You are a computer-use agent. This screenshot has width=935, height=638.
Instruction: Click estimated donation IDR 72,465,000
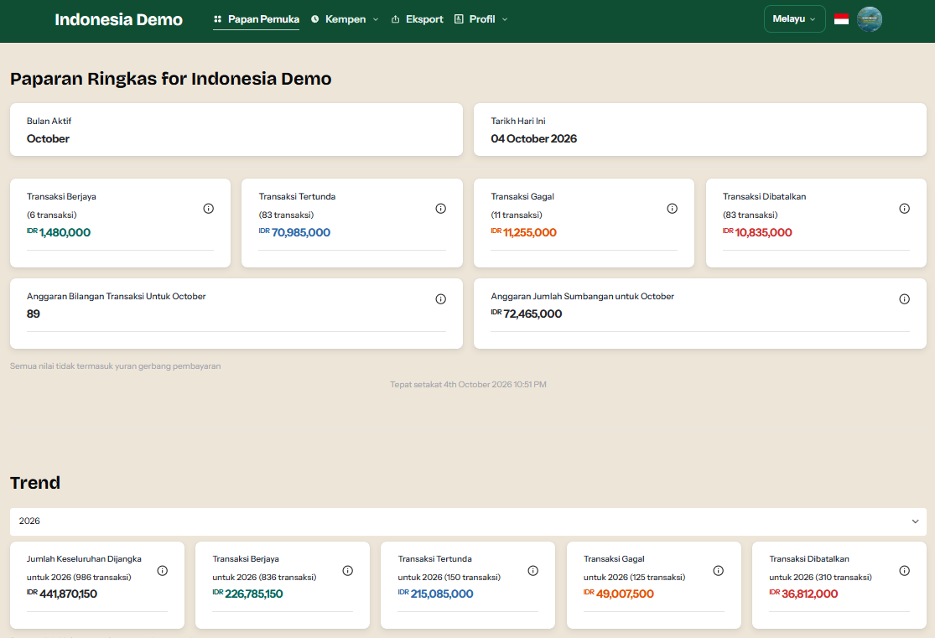(x=526, y=314)
